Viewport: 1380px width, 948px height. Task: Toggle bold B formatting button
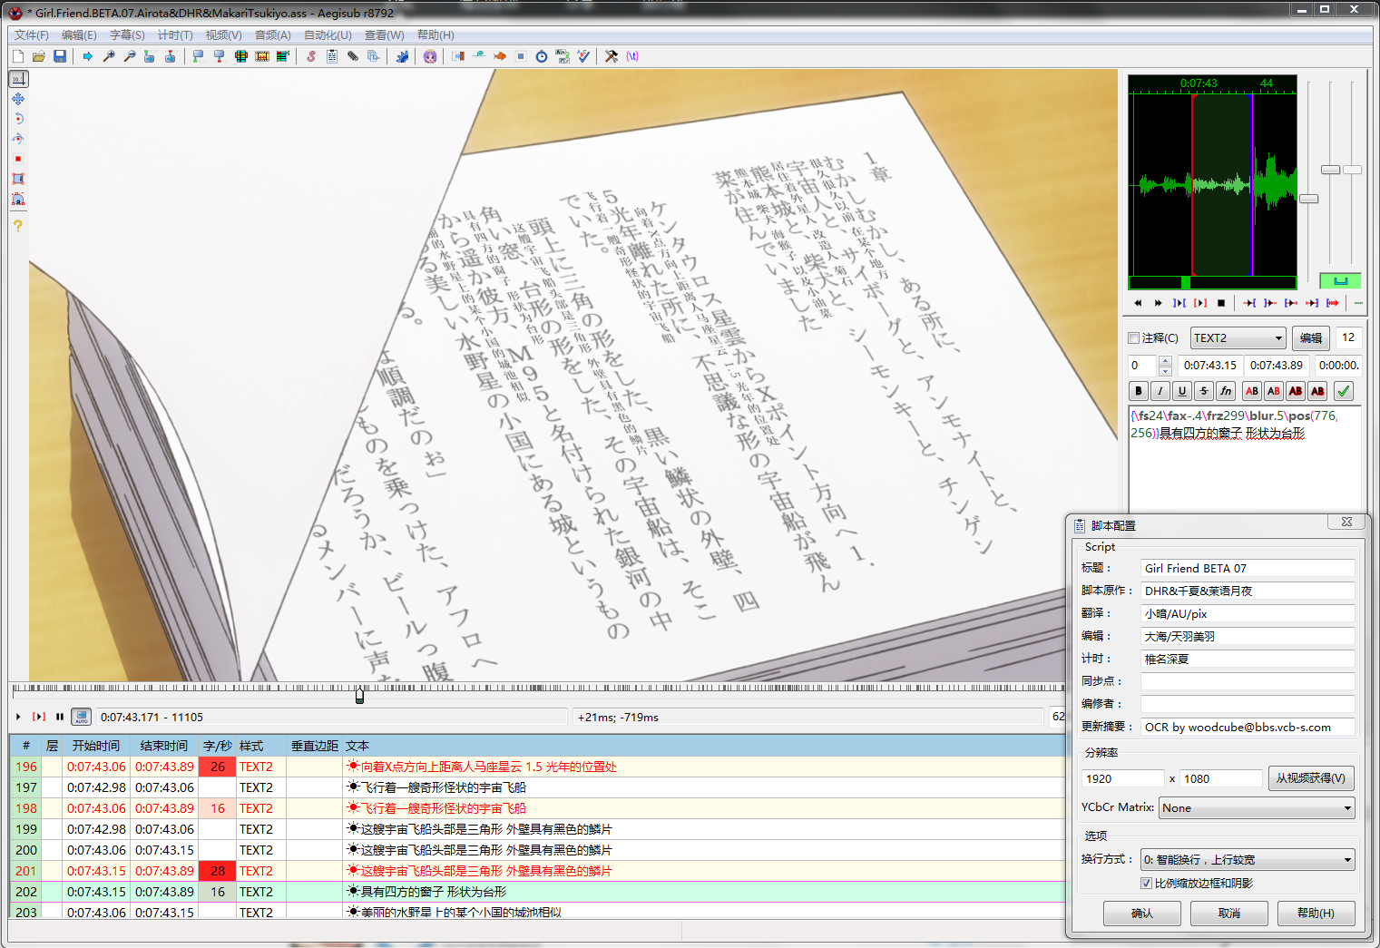click(x=1139, y=391)
